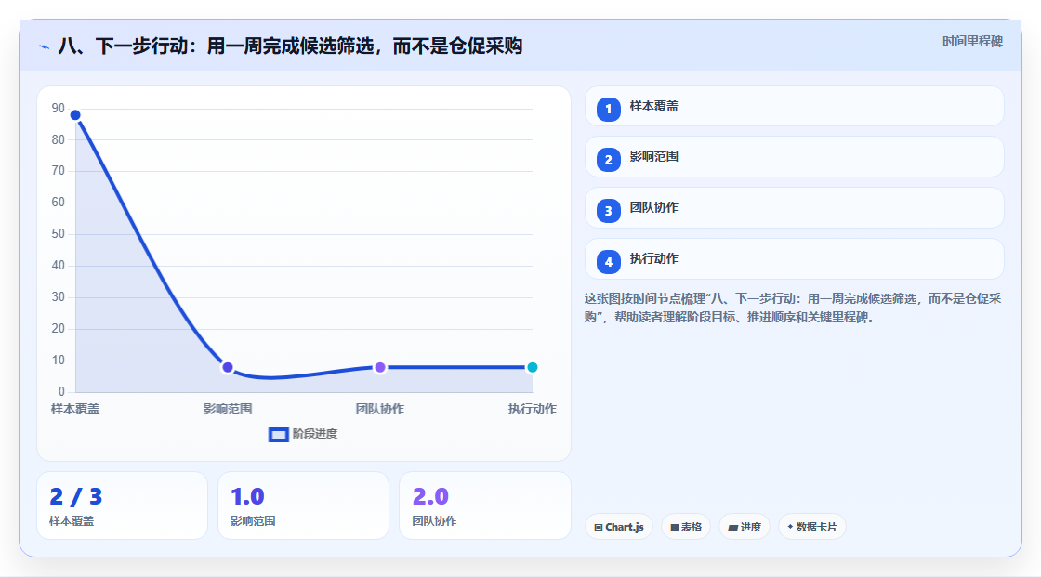Click the 阶段进度 legend text
The width and height of the screenshot is (1041, 577).
pyautogui.click(x=315, y=434)
